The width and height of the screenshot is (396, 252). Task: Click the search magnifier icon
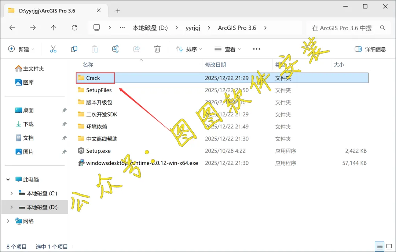pos(382,28)
